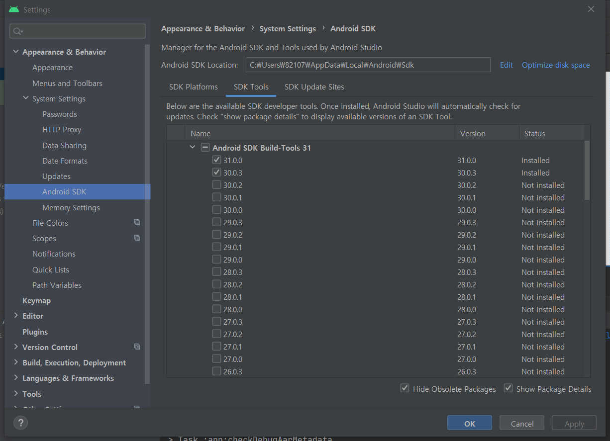
Task: Click the search magnifier icon in Settings
Action: pos(18,31)
